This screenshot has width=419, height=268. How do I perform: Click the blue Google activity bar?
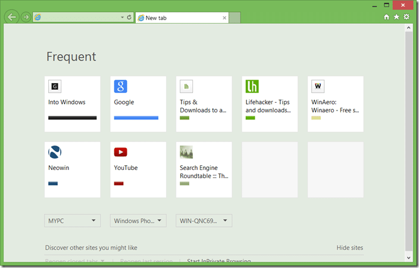136,118
